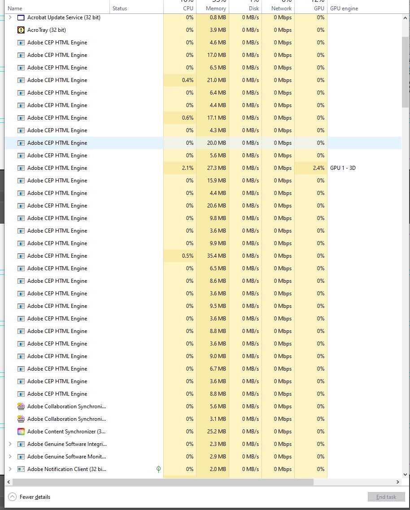Click the Adobe Collaboration Synchronizer icon

(x=20, y=406)
